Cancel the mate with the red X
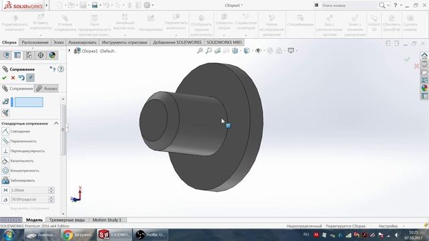Viewport: 429px width, 241px height. (x=13, y=78)
